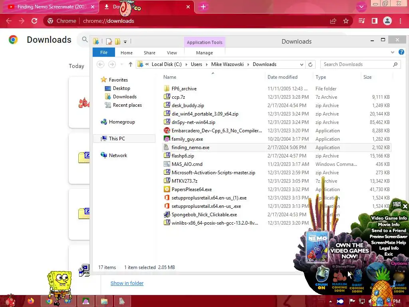The image size is (409, 307).
Task: Sort files by the Size column
Action: point(367,77)
